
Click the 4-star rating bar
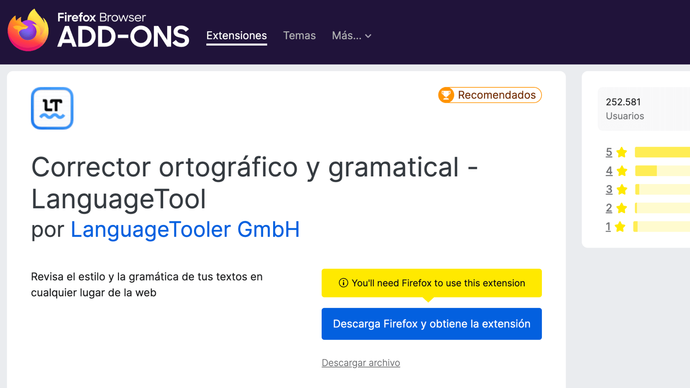[x=662, y=171]
